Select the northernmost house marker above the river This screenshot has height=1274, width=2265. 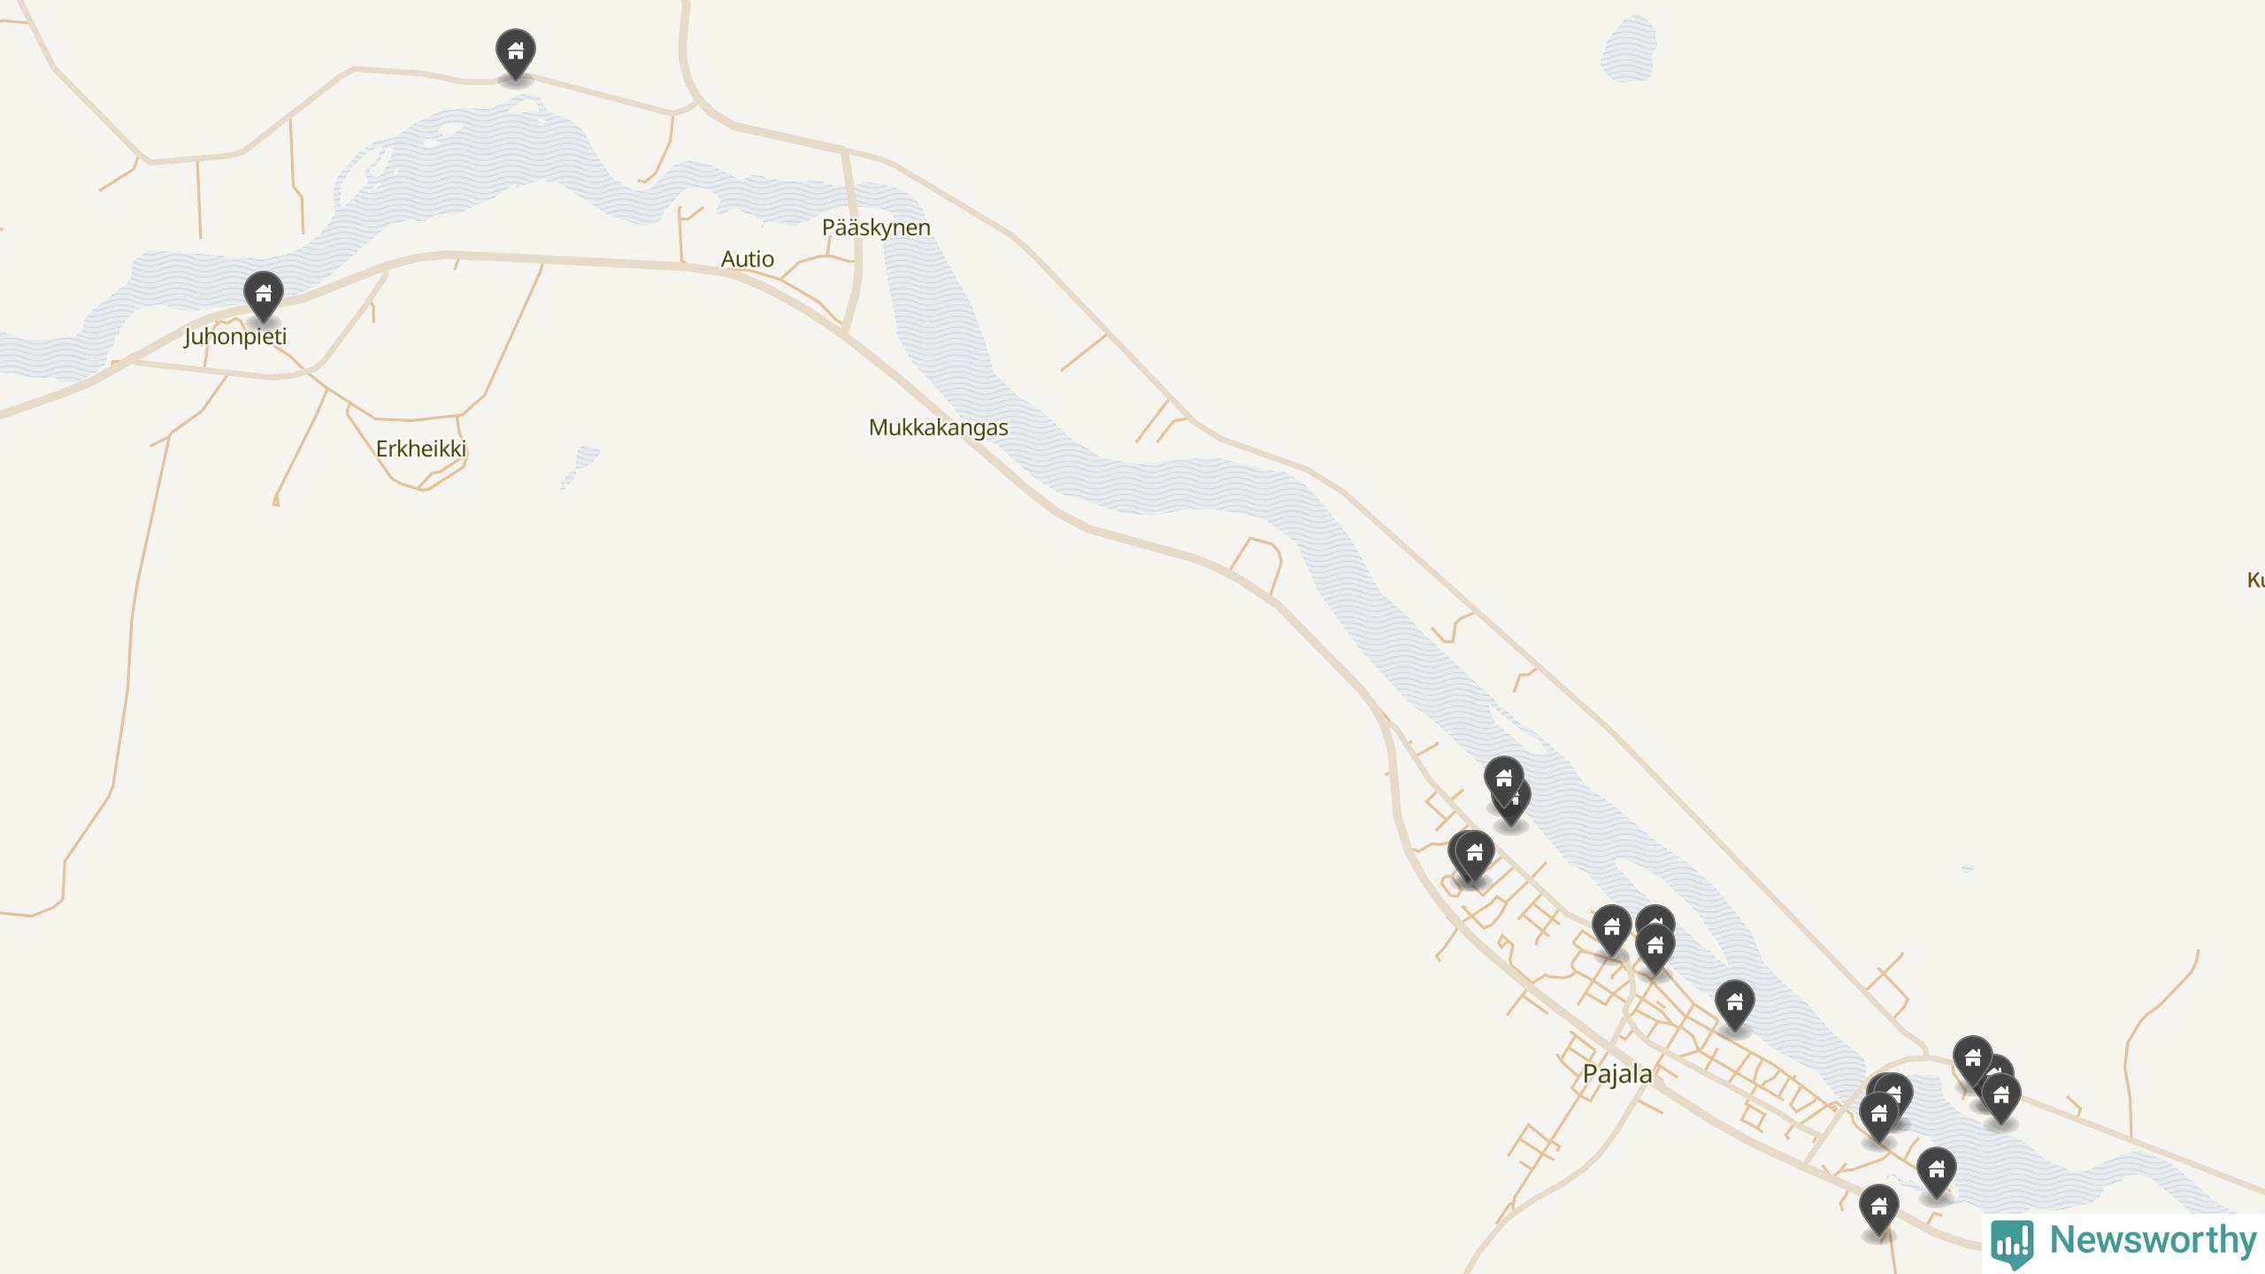click(x=516, y=54)
